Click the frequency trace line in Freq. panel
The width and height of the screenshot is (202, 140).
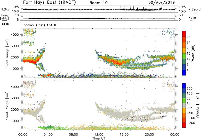[x=99, y=18]
